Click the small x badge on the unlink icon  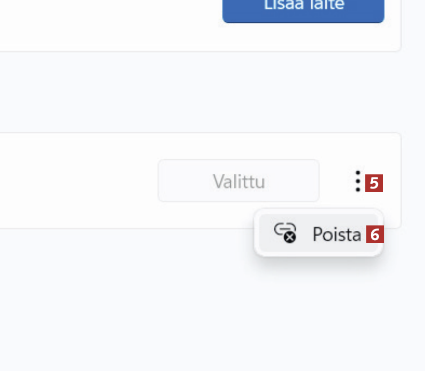290,238
